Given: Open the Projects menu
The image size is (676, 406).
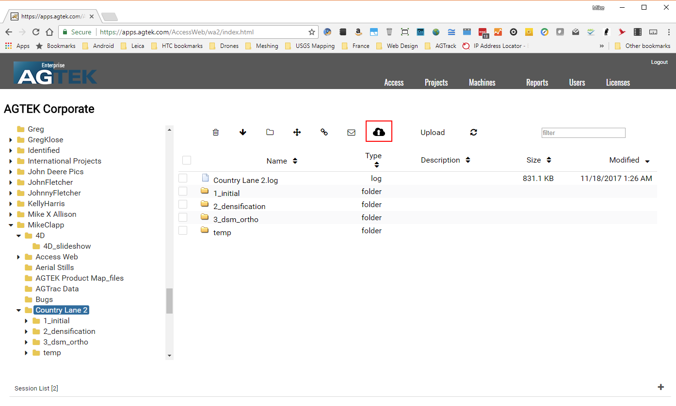Looking at the screenshot, I should tap(436, 82).
